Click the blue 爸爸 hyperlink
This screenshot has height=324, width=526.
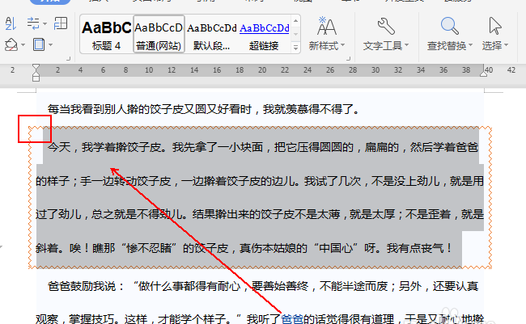pyautogui.click(x=292, y=318)
